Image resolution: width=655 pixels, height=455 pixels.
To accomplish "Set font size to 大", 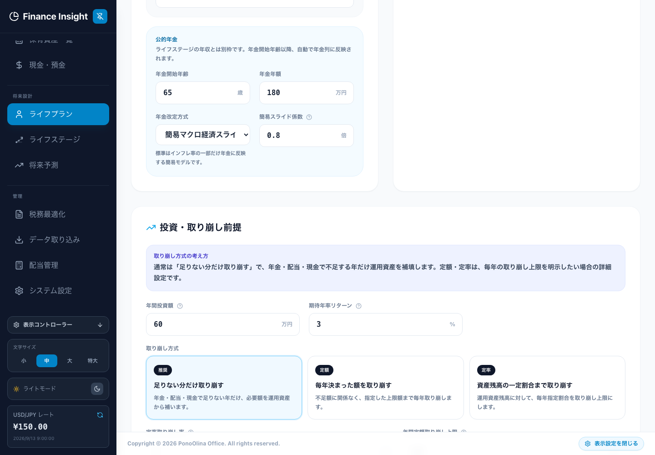I will [70, 361].
